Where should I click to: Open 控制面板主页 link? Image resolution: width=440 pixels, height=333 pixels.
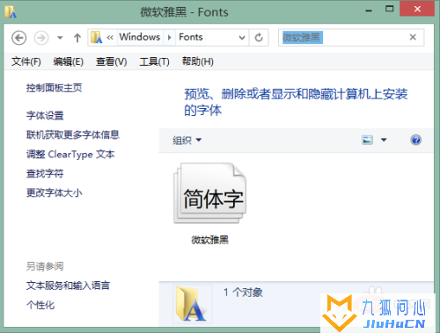click(55, 88)
